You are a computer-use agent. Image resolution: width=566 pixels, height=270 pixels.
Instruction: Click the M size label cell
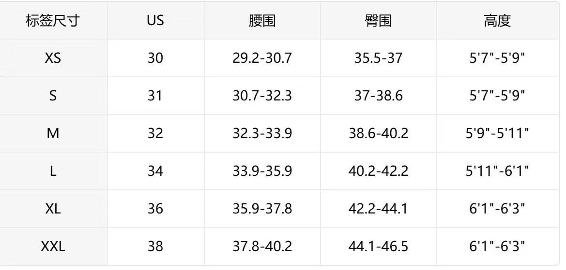point(53,133)
